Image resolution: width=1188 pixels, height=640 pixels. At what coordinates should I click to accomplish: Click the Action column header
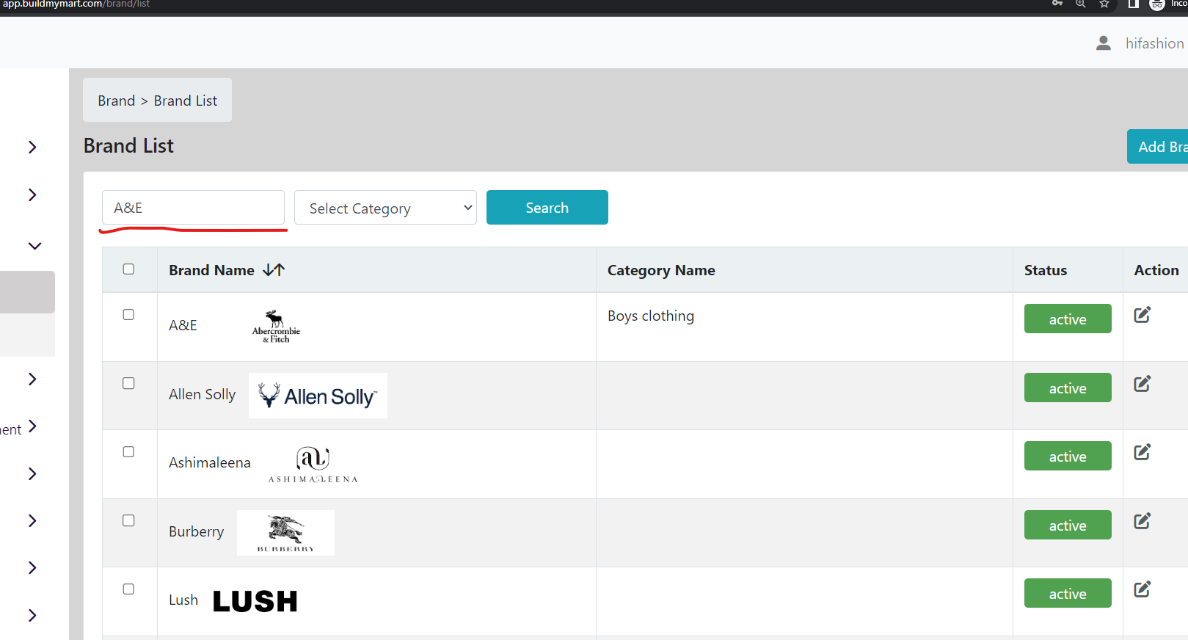(x=1156, y=270)
